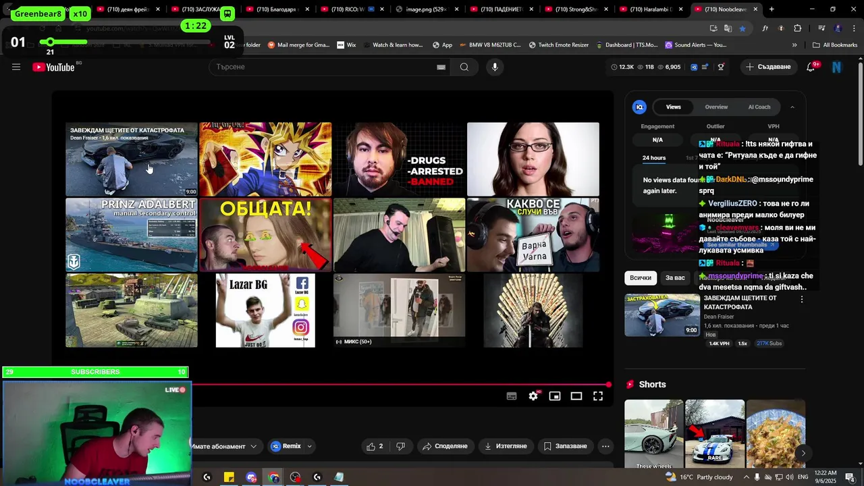Image resolution: width=864 pixels, height=486 pixels.
Task: Open the Twitch Emote Resizer bookmark
Action: point(558,45)
